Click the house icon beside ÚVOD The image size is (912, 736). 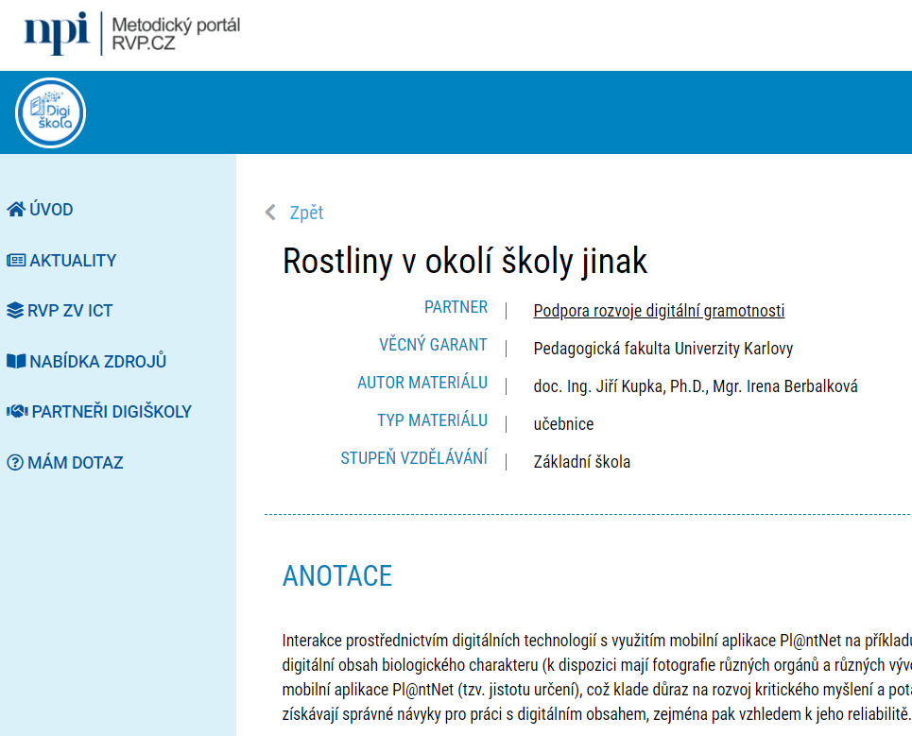coord(15,210)
